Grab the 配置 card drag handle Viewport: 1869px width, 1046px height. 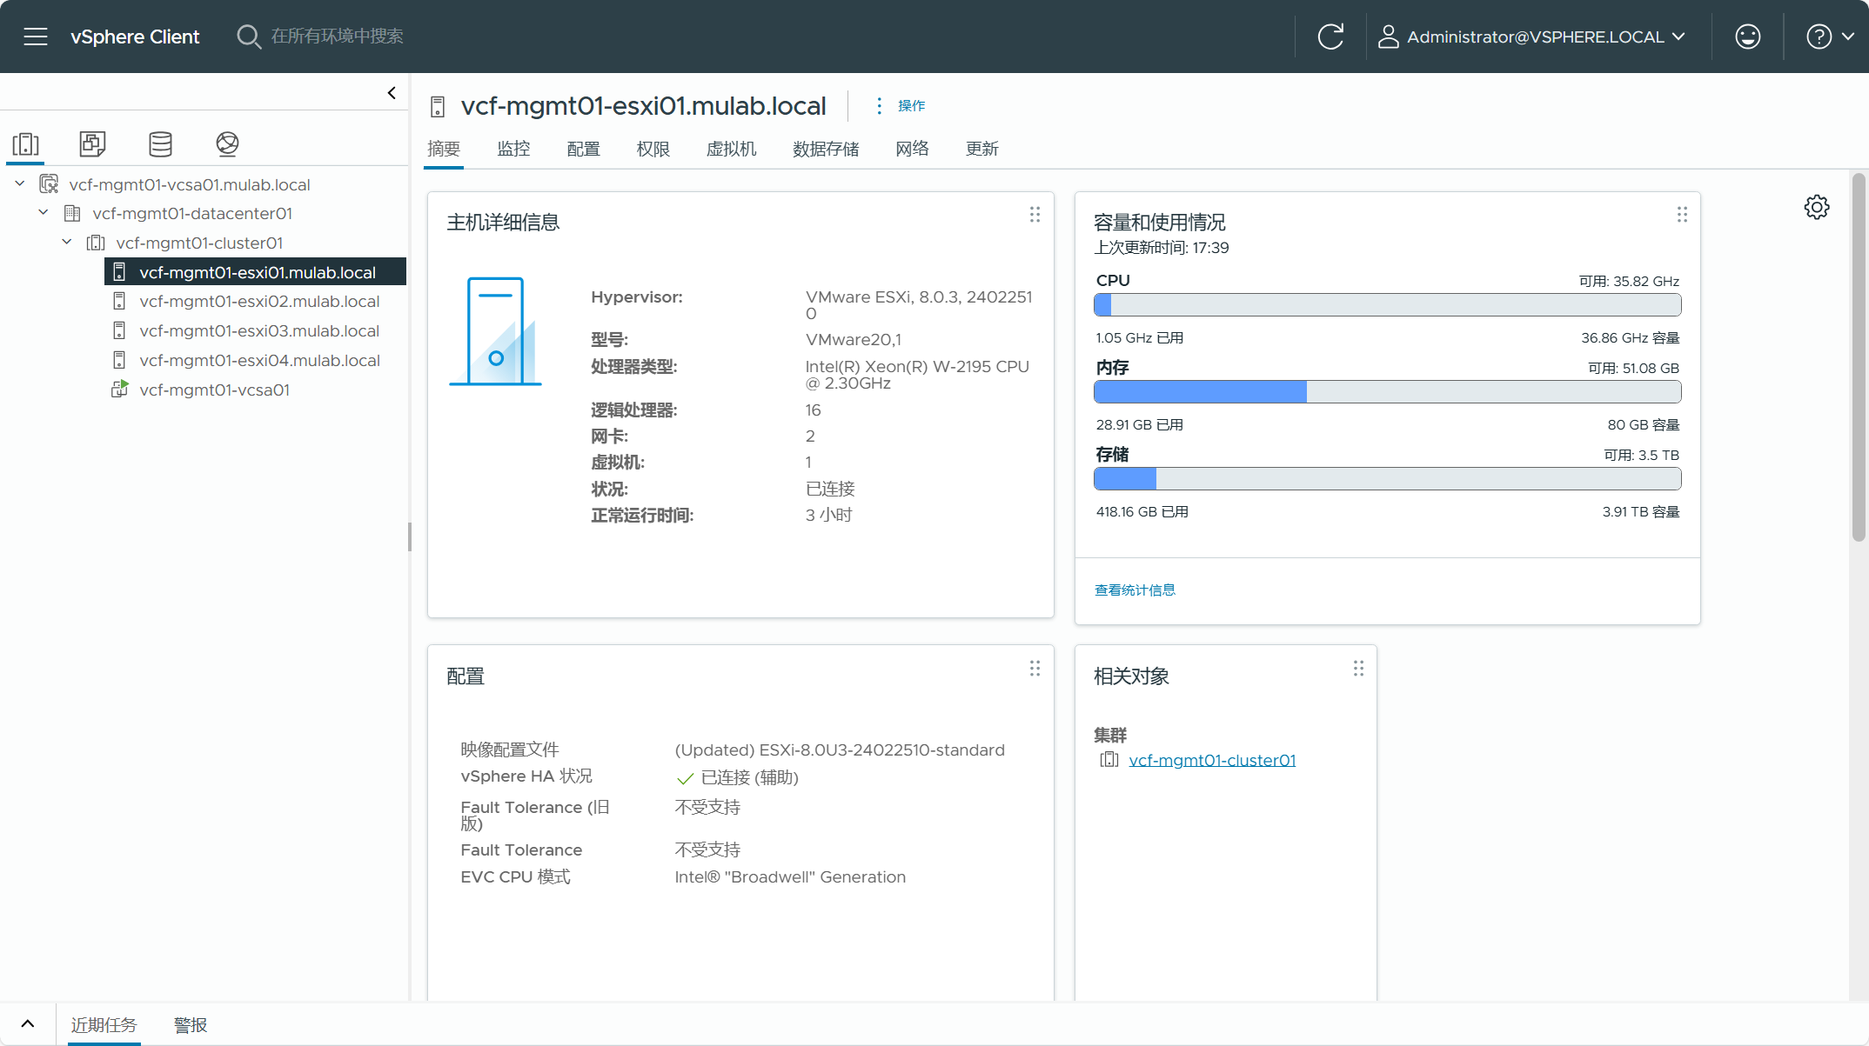click(x=1035, y=669)
